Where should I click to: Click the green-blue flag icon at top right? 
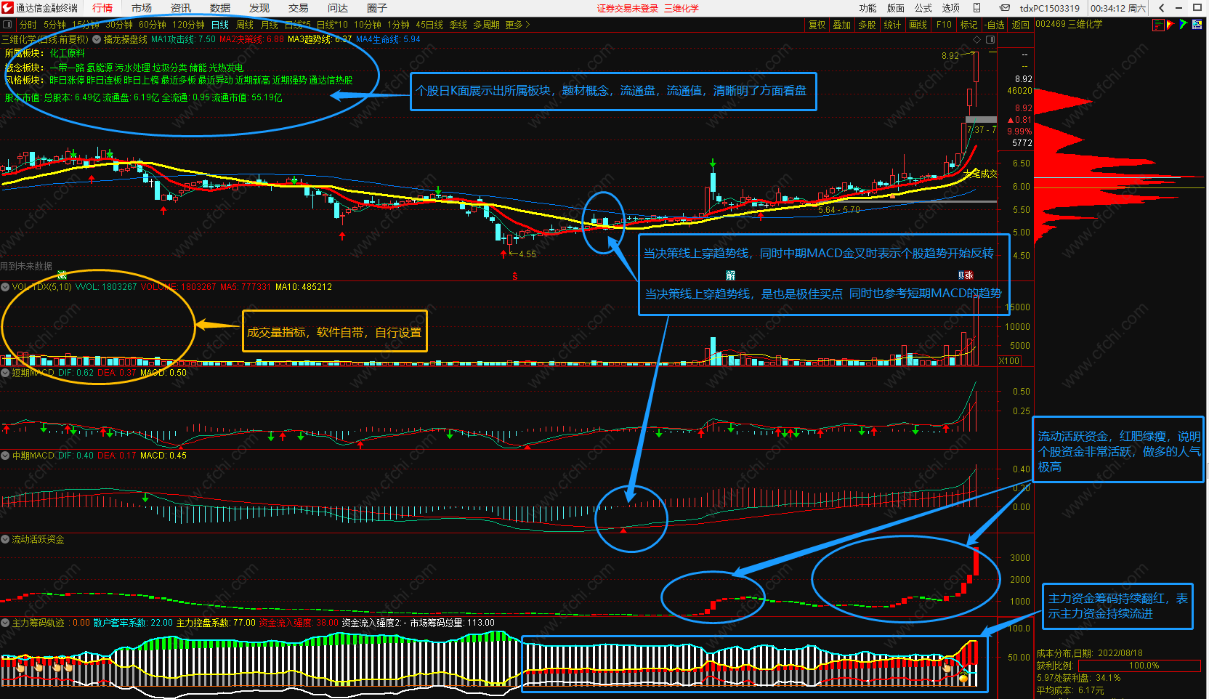(1184, 25)
